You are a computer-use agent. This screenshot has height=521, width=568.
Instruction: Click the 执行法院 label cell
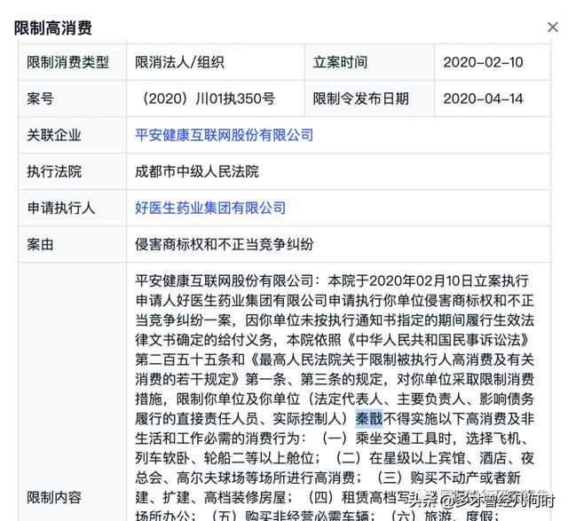pyautogui.click(x=73, y=171)
